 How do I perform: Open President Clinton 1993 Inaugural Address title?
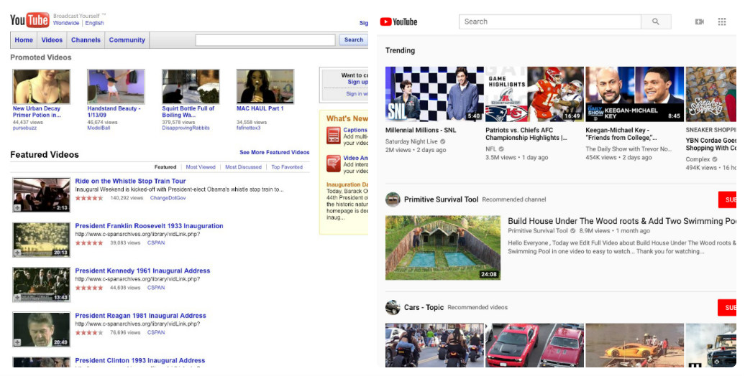tap(140, 361)
